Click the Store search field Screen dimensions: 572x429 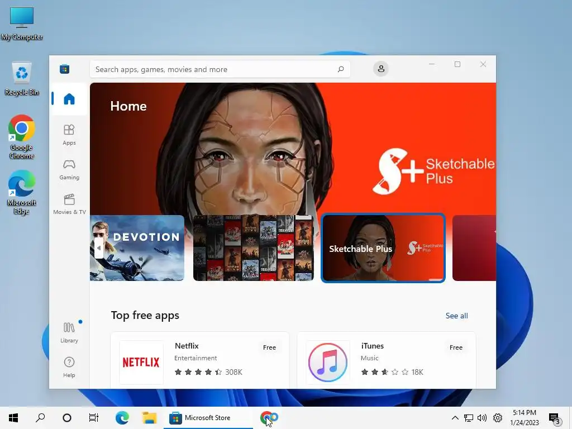tap(220, 69)
